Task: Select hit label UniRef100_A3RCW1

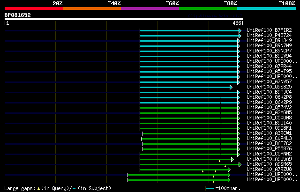Action: click(x=269, y=133)
